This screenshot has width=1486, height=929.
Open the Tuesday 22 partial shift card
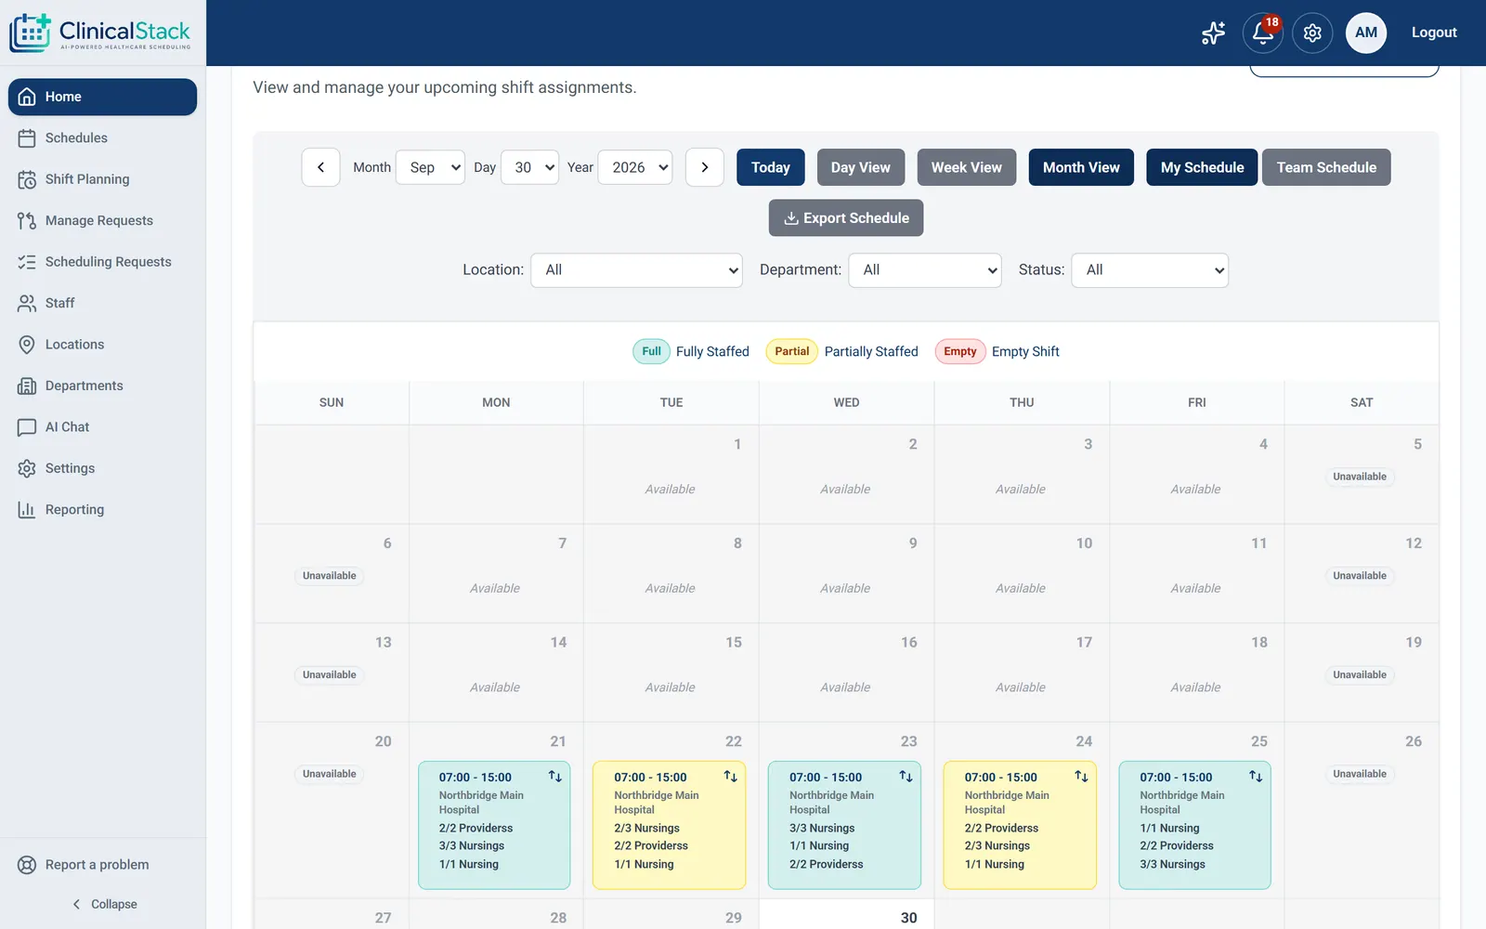(x=670, y=825)
